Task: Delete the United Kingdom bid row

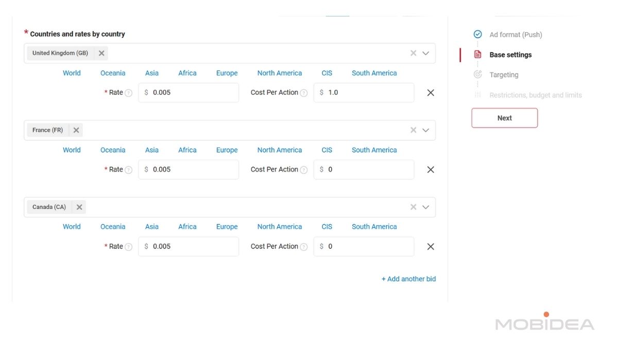Action: [431, 93]
